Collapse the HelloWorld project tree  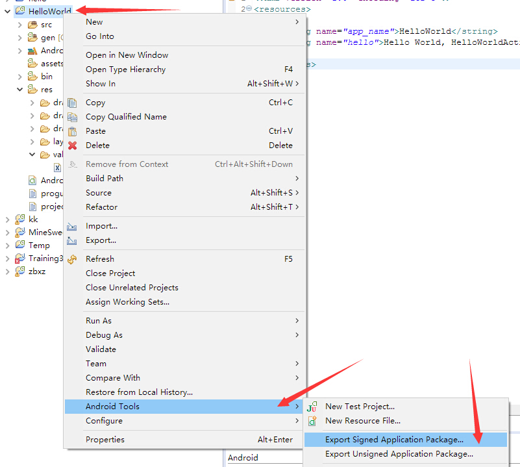[x=8, y=11]
